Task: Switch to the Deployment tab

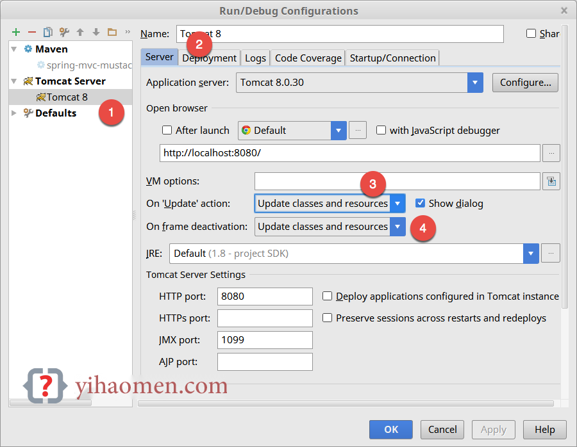Action: [210, 58]
